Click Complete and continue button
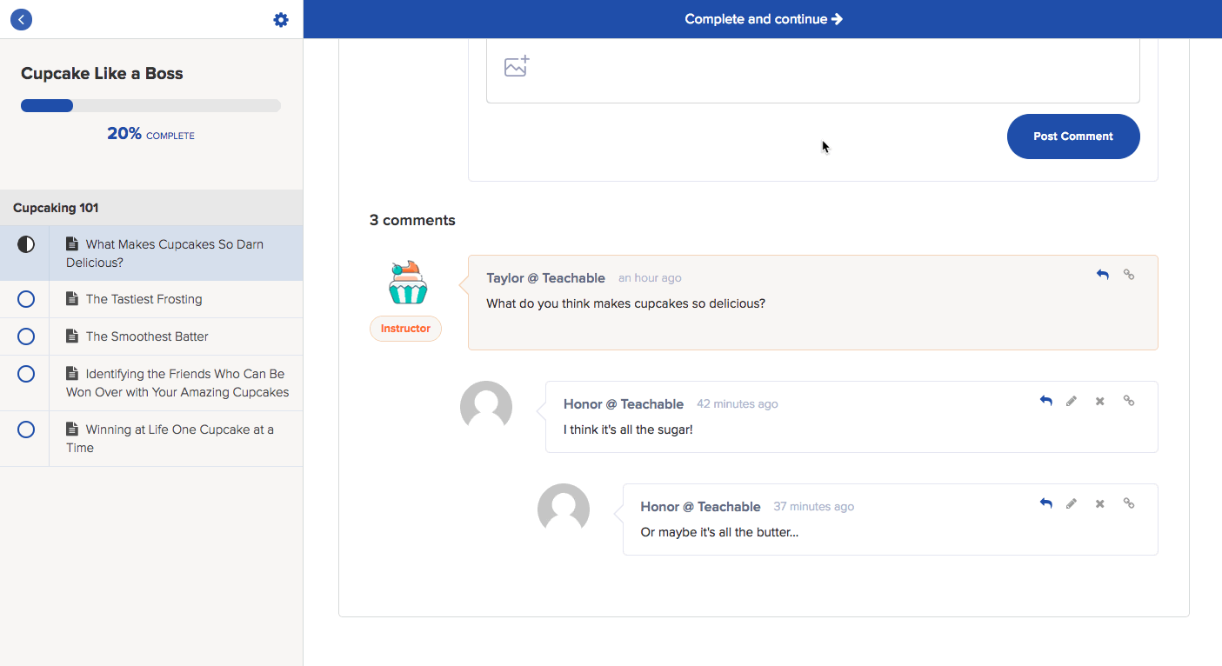 click(x=763, y=19)
